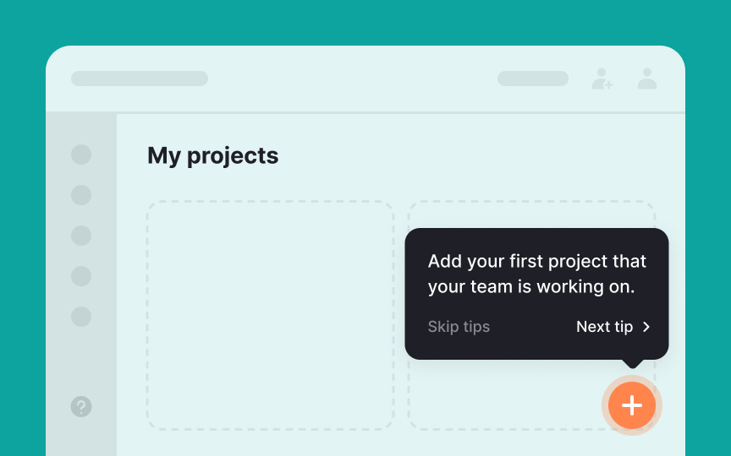Click the My projects heading
The image size is (731, 456).
click(212, 155)
